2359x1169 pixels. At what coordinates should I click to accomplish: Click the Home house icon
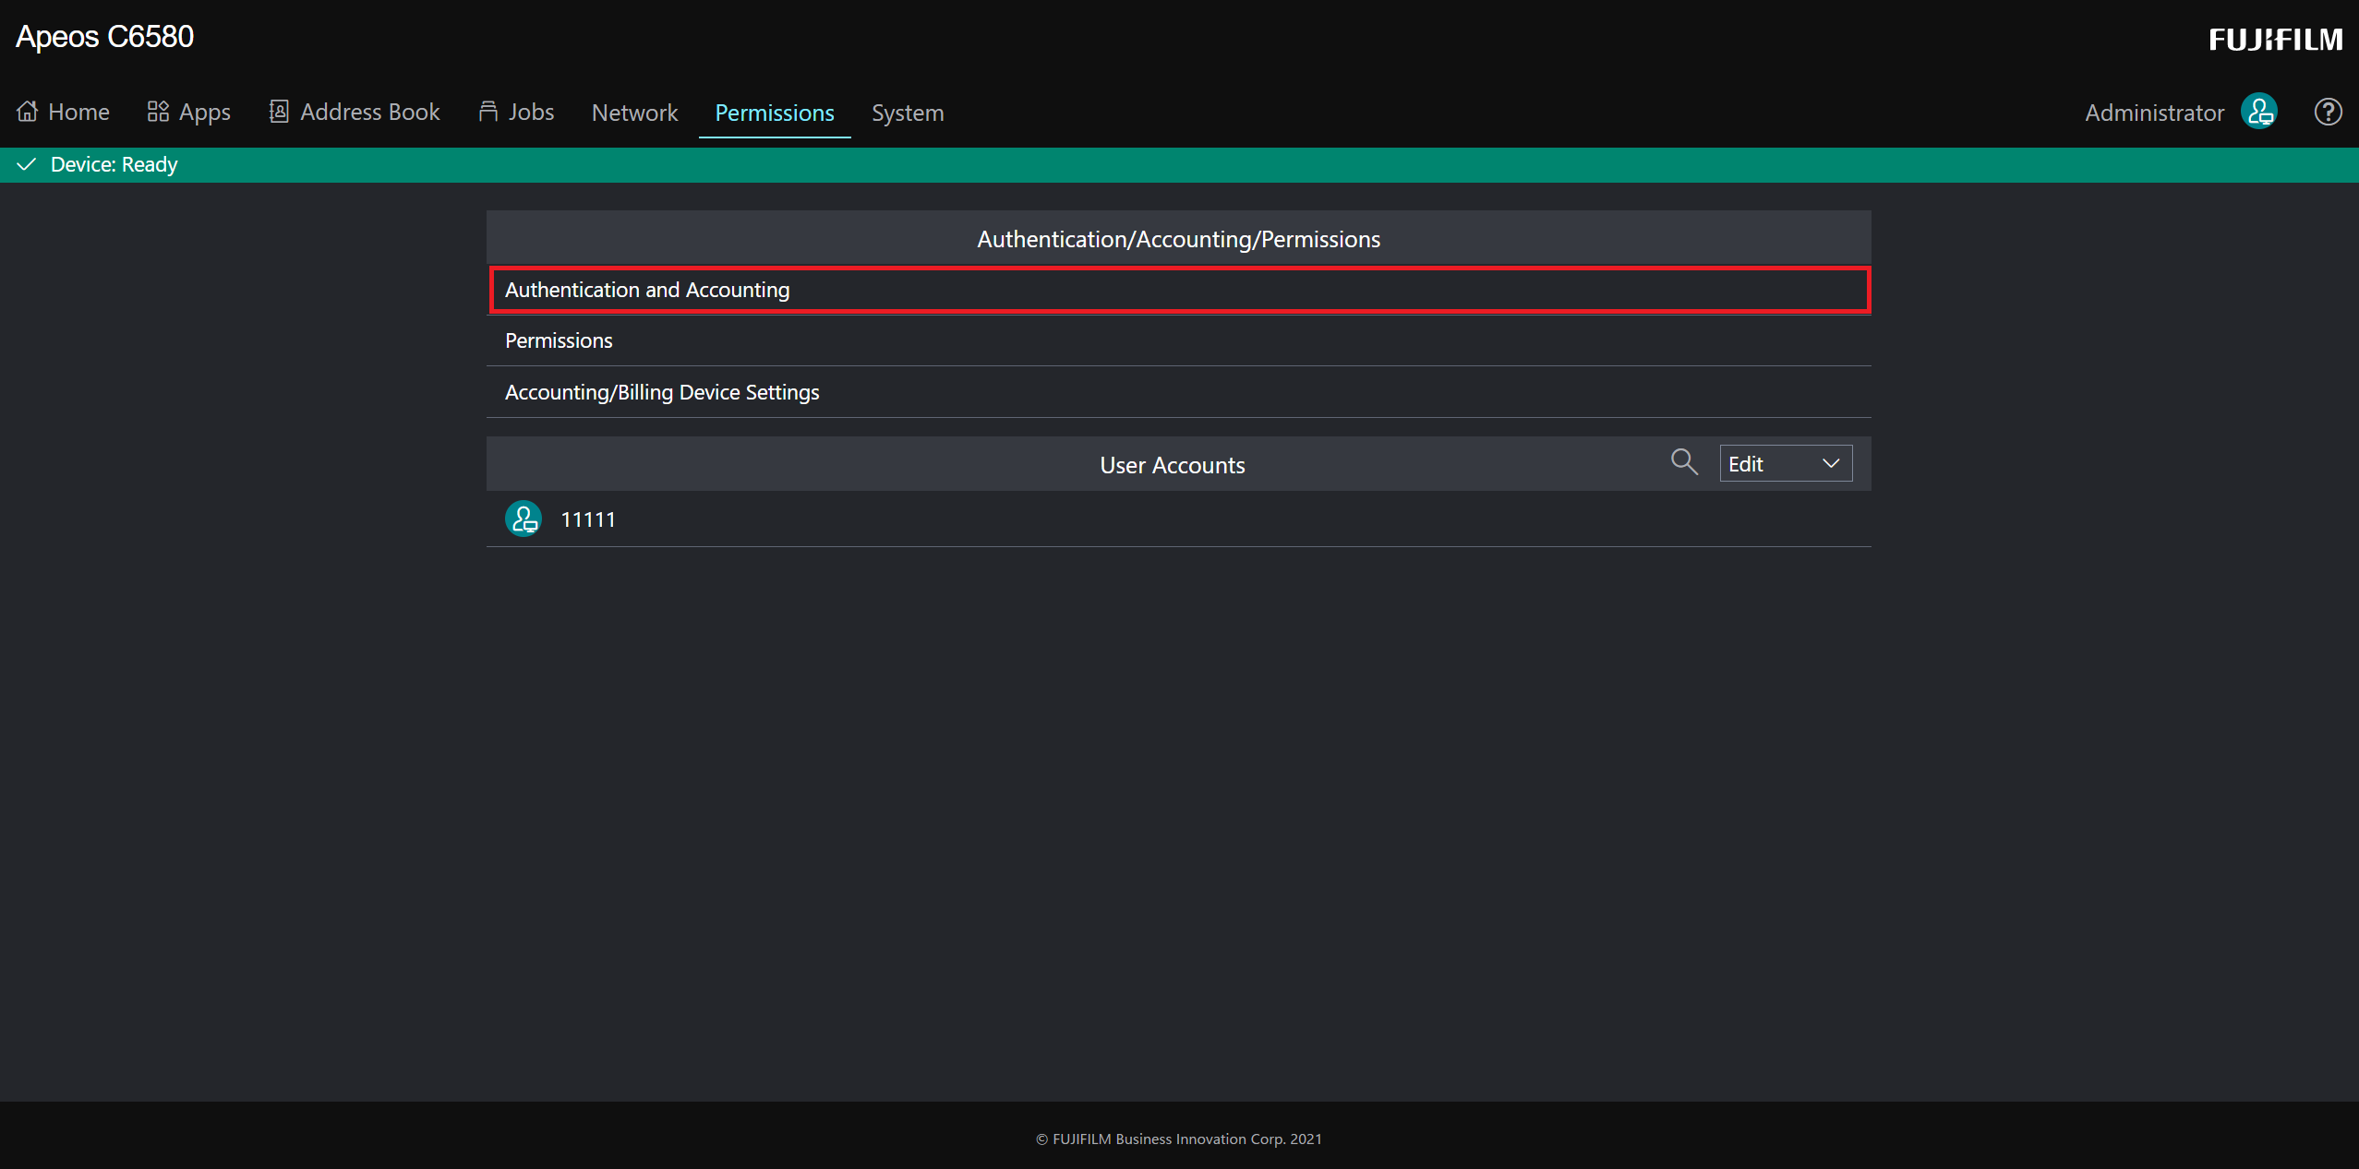coord(28,112)
